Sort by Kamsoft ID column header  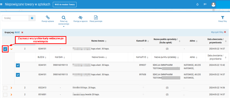coord(142,41)
